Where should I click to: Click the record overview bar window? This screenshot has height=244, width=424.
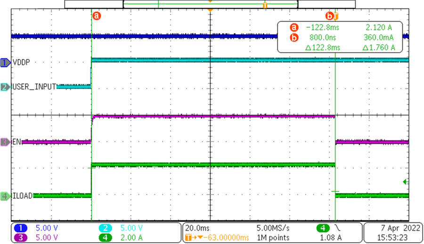click(x=210, y=4)
